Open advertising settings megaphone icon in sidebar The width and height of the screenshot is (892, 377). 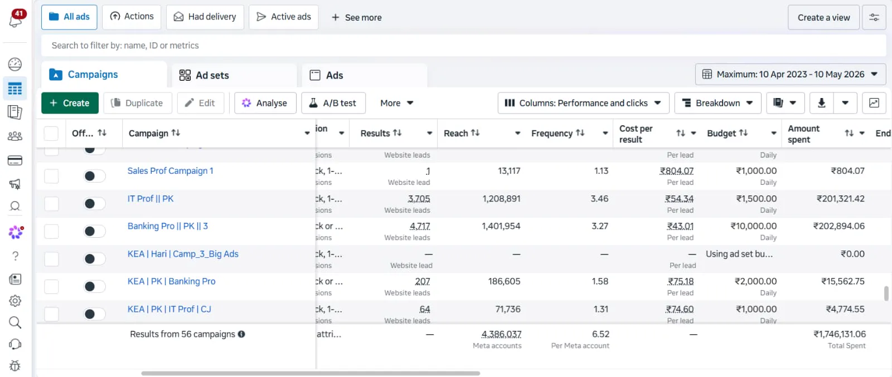tap(15, 184)
